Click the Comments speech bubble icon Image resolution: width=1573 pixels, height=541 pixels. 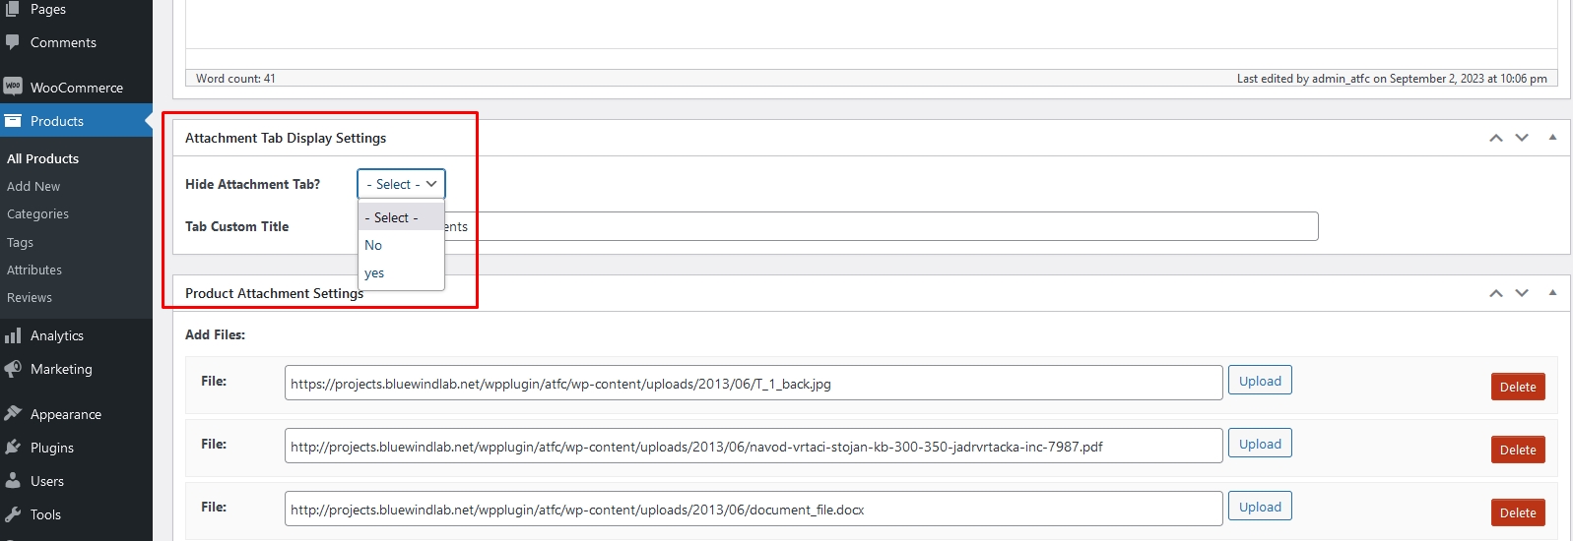coord(13,42)
